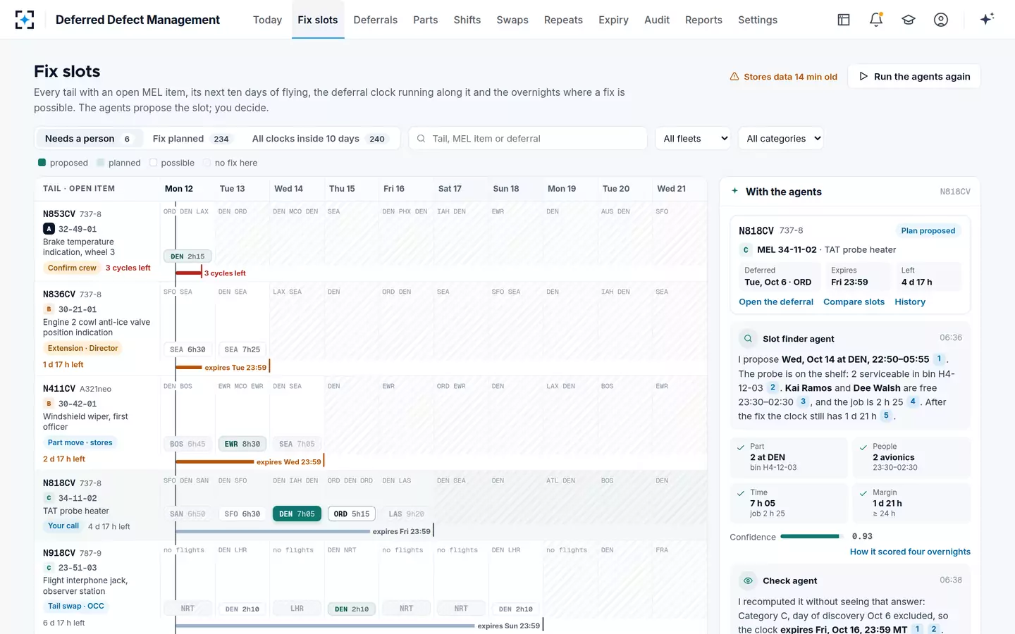The height and width of the screenshot is (634, 1015).
Task: Switch to the Deferrals tab
Action: click(x=376, y=20)
